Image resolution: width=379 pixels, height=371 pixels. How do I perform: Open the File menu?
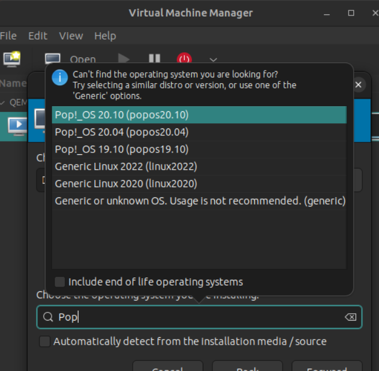point(9,36)
